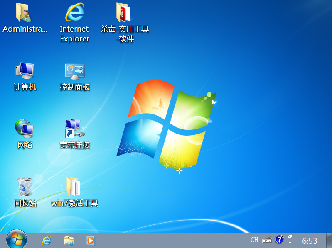332x248 pixels.
Task: Click the Show Desktop strip at the taskbar end
Action: (x=330, y=241)
